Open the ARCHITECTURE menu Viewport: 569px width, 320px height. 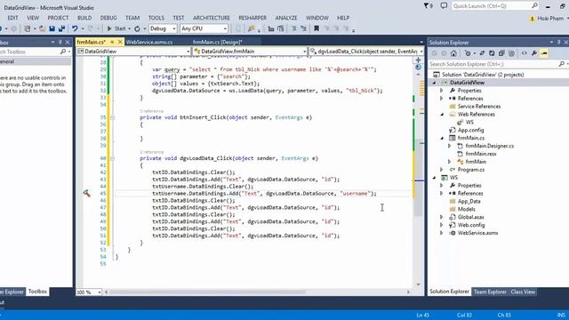tap(212, 18)
